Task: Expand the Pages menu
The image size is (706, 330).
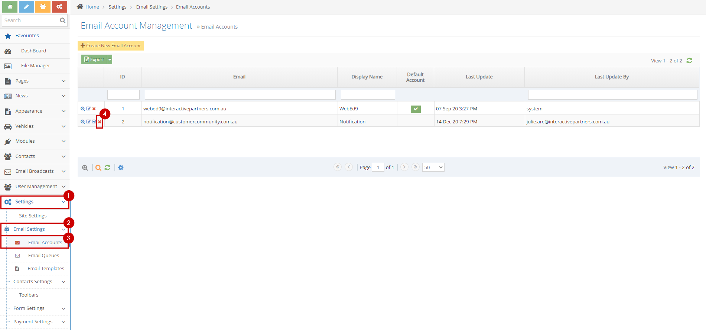Action: coord(35,81)
